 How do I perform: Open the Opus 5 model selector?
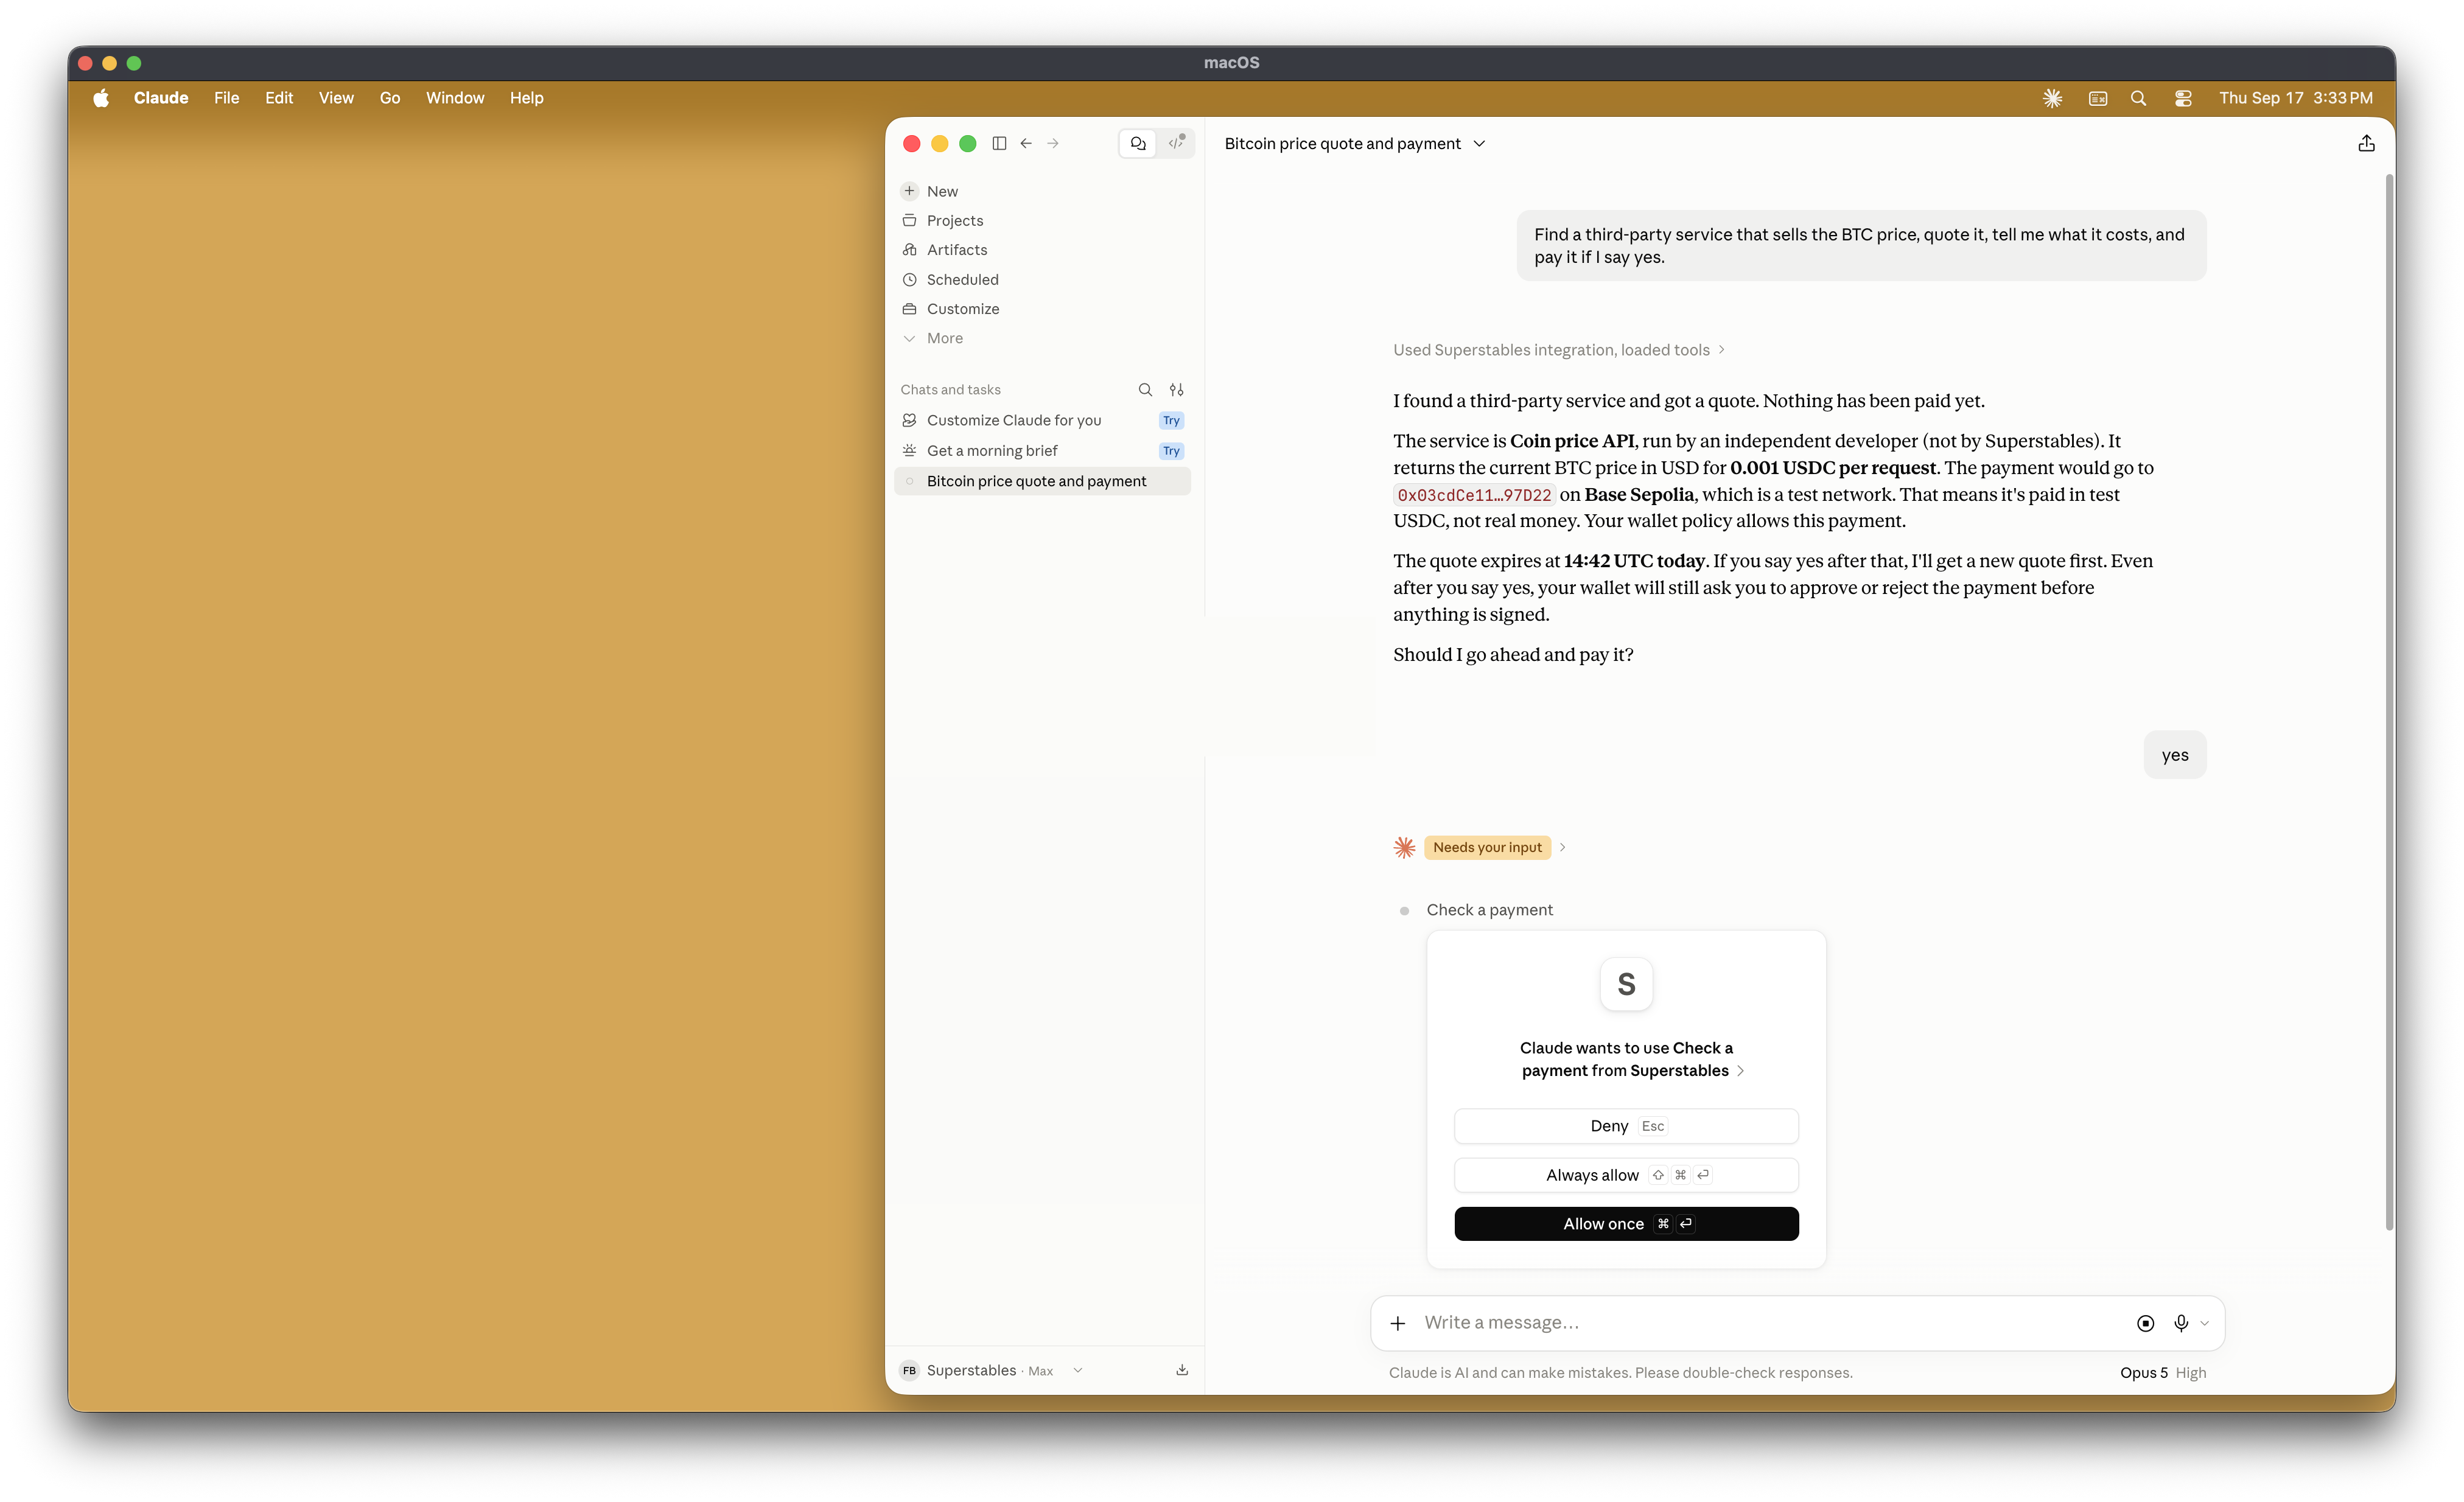(x=2143, y=1372)
